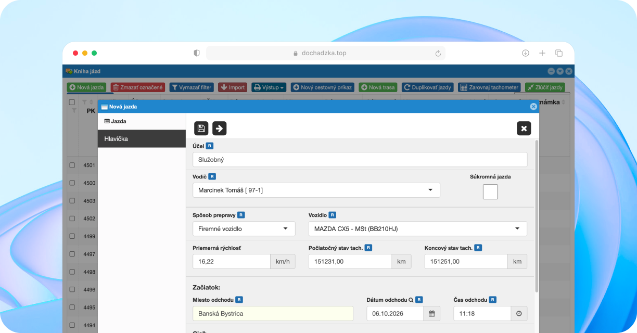Save the new trip with the floppy disk icon
Image resolution: width=637 pixels, height=333 pixels.
201,128
